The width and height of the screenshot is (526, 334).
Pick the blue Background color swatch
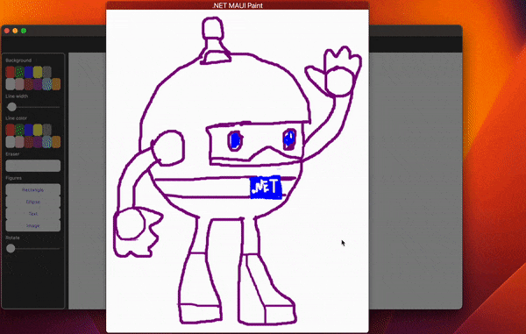29,72
